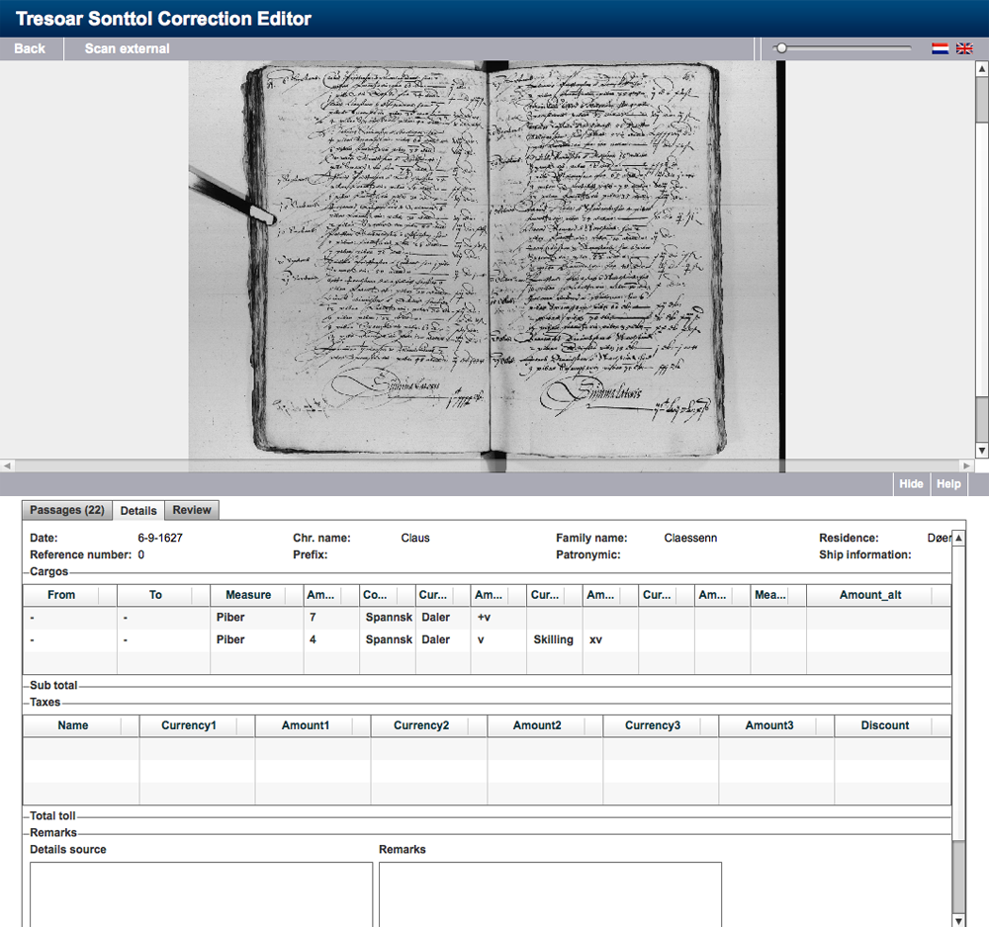Select first cargo row Piber 7
Screen dimensions: 989x927
point(247,618)
